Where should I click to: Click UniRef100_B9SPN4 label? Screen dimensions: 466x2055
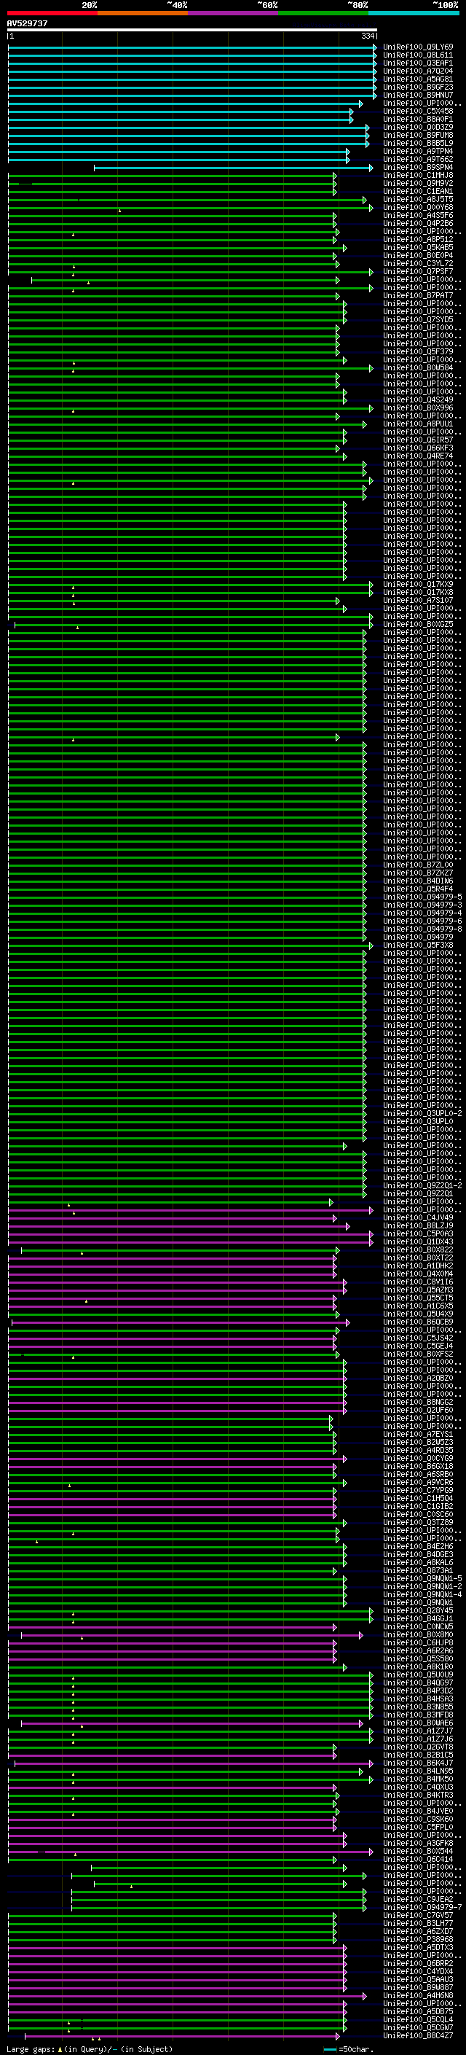[418, 167]
